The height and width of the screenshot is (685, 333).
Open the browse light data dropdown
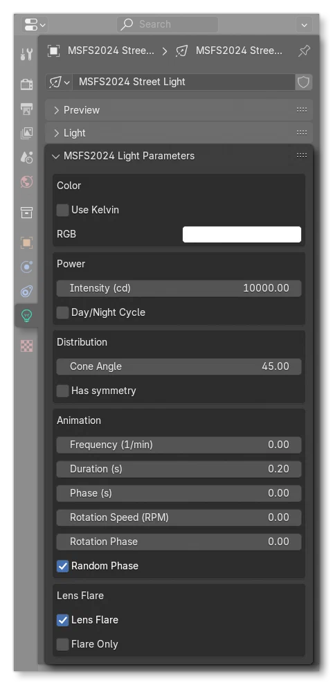pyautogui.click(x=60, y=82)
